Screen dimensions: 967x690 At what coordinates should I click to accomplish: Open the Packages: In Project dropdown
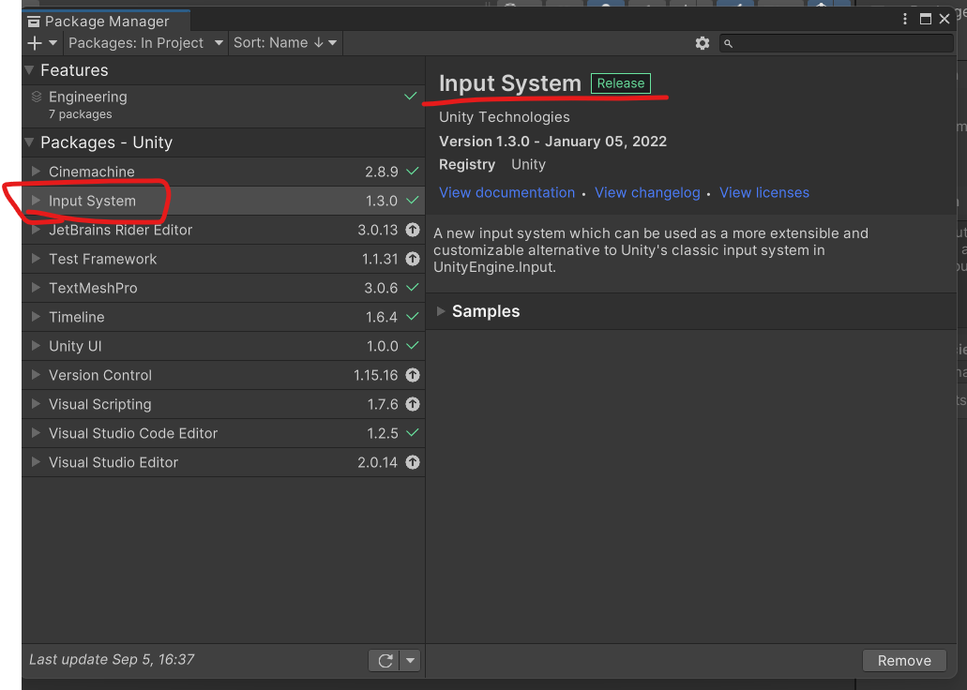coord(145,43)
